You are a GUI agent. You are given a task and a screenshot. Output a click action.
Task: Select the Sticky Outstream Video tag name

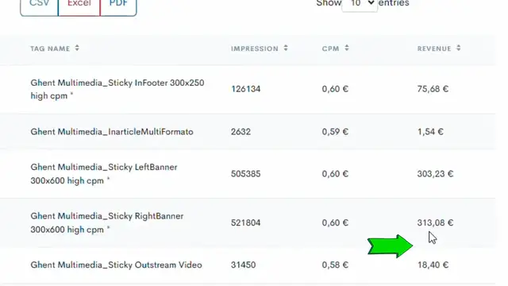pyautogui.click(x=116, y=265)
